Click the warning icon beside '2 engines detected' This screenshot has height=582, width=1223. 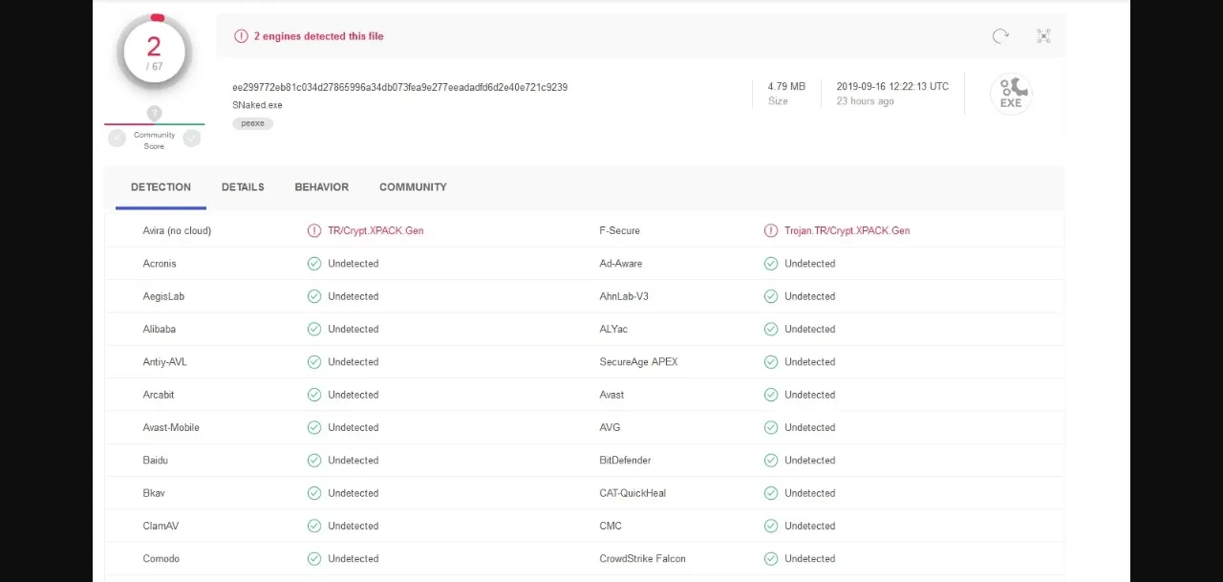pyautogui.click(x=241, y=36)
